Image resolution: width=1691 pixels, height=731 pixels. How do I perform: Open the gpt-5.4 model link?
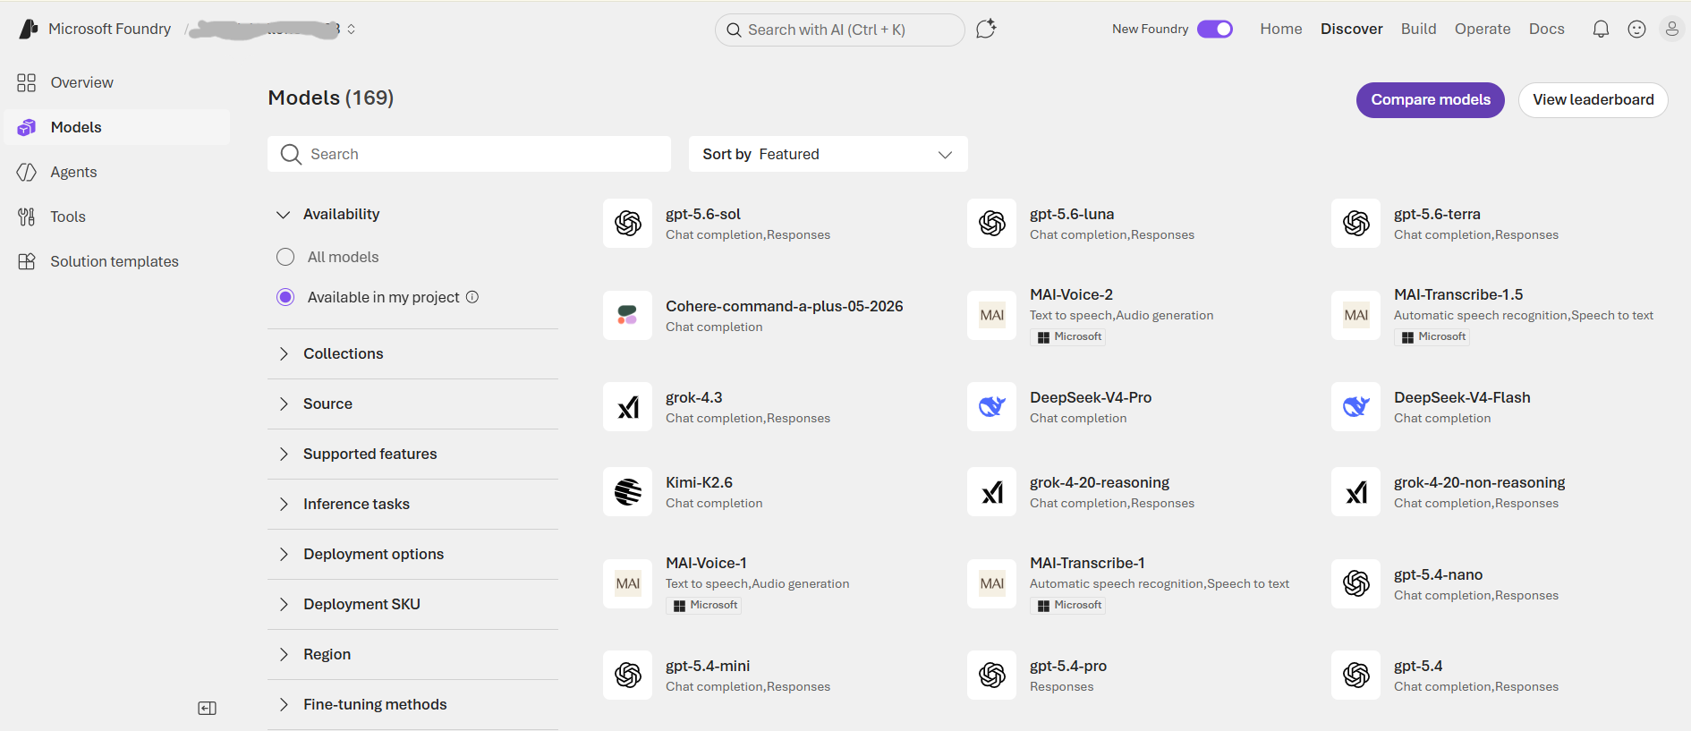[x=1418, y=666]
